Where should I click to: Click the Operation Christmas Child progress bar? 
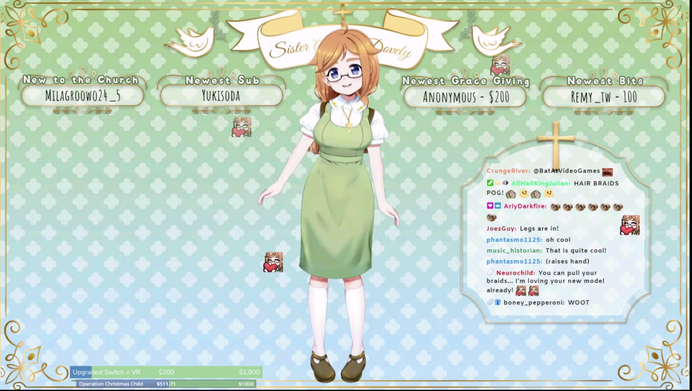[166, 384]
